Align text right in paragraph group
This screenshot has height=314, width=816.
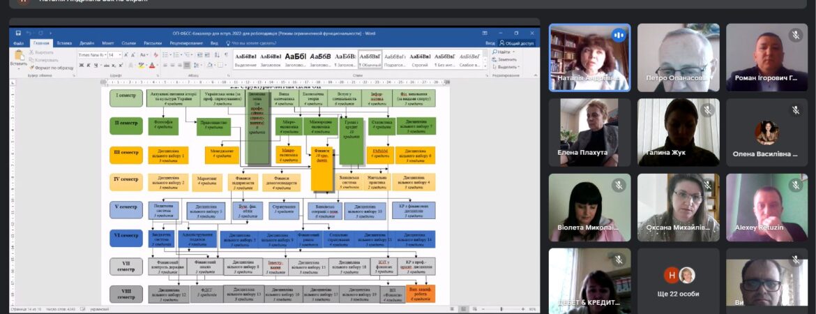(x=179, y=65)
